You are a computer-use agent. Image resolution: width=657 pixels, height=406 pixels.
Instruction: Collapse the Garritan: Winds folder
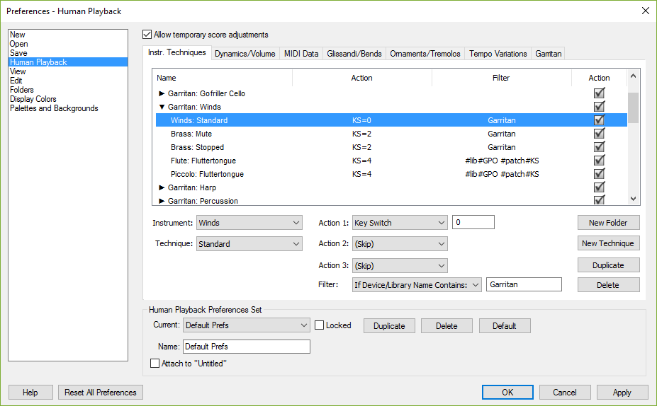162,107
